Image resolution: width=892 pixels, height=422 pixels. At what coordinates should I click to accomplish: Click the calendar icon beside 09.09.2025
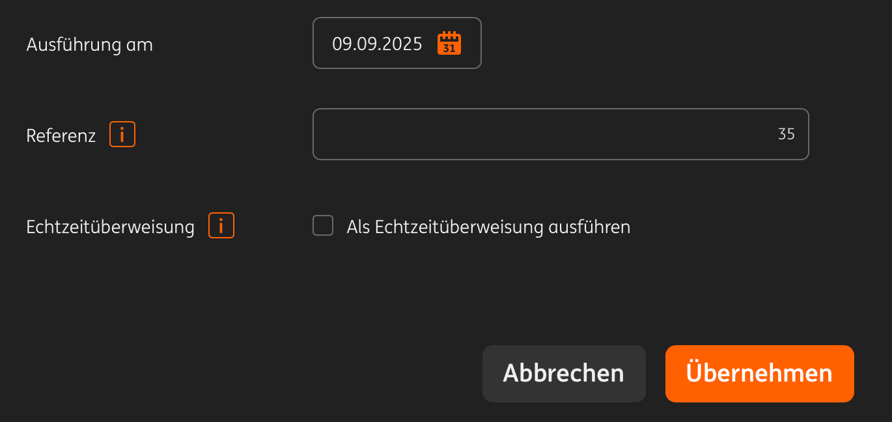(x=449, y=43)
